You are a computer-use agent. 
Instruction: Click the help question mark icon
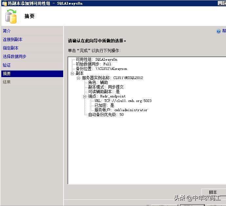tap(218, 31)
